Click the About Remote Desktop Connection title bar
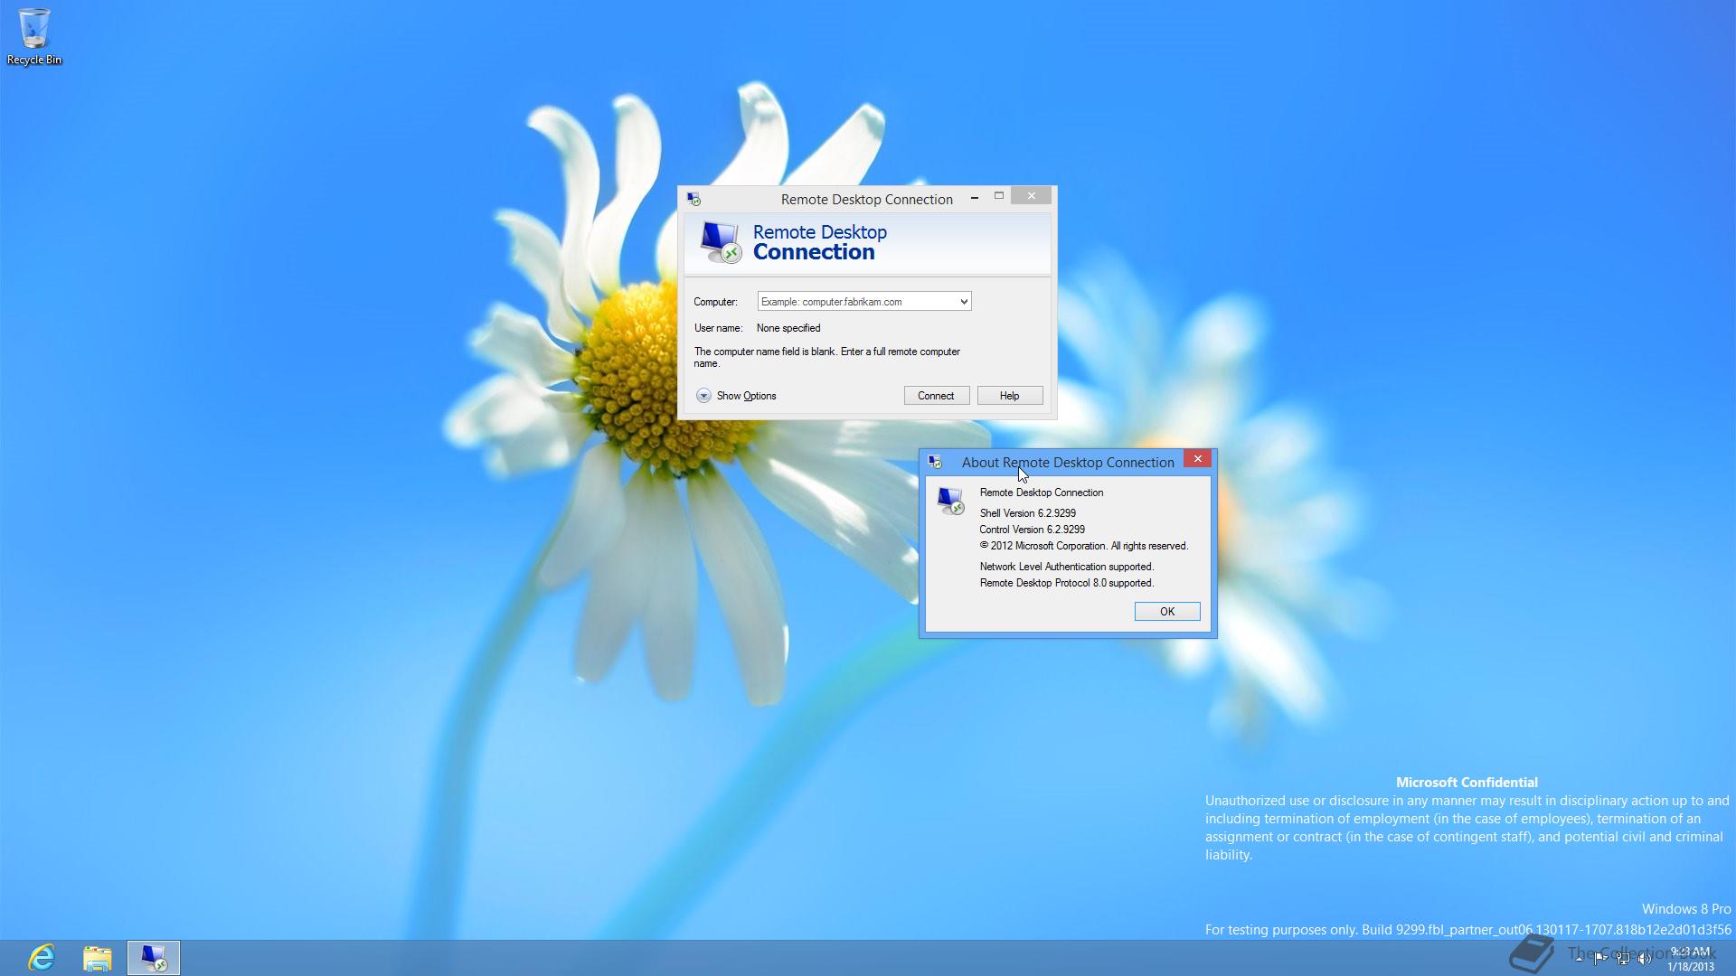This screenshot has height=976, width=1736. [1067, 462]
